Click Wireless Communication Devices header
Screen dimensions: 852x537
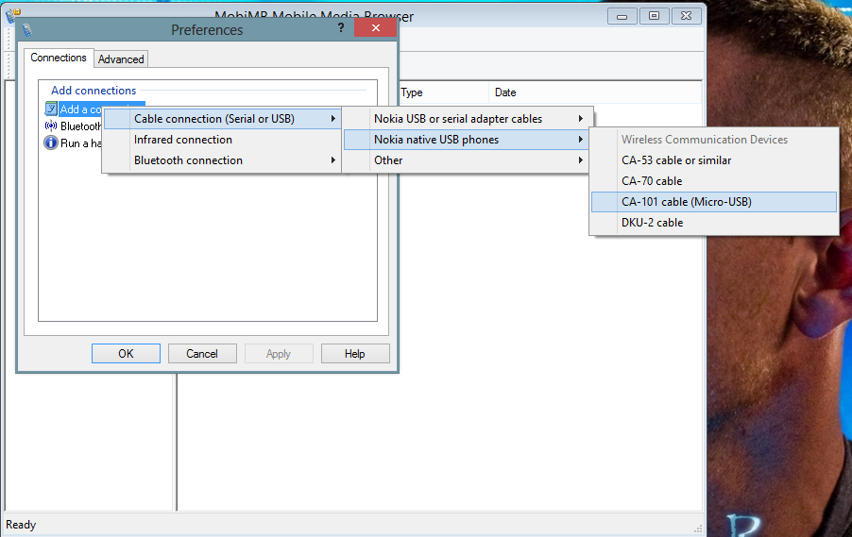[705, 140]
